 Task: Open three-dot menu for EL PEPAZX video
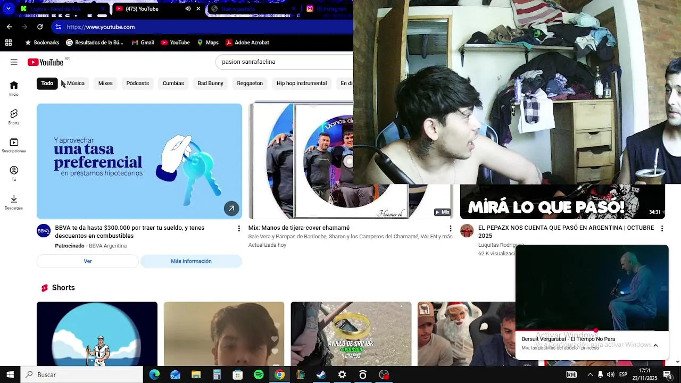662,228
